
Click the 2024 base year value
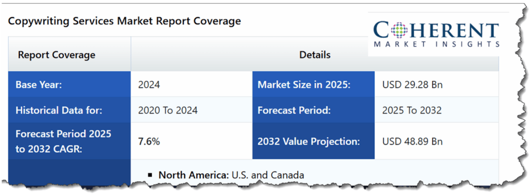[149, 85]
